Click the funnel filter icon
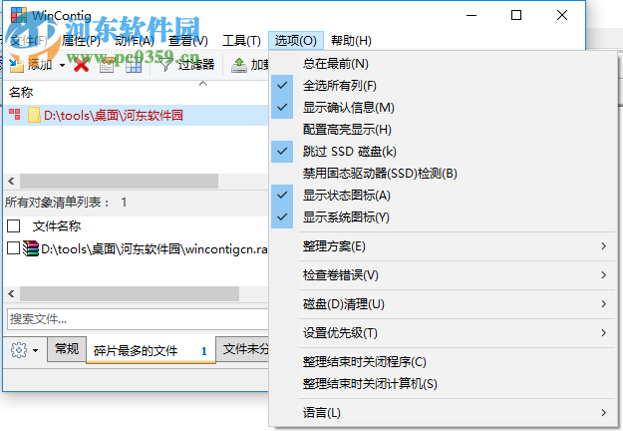 click(165, 65)
